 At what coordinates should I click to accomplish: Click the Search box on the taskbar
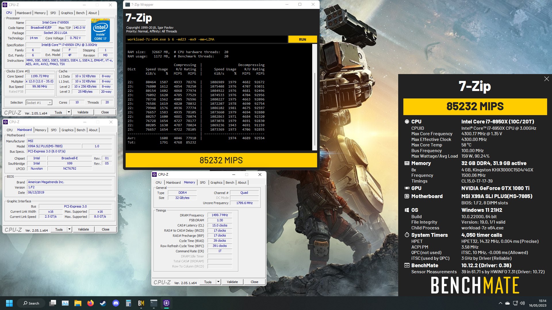(x=31, y=303)
